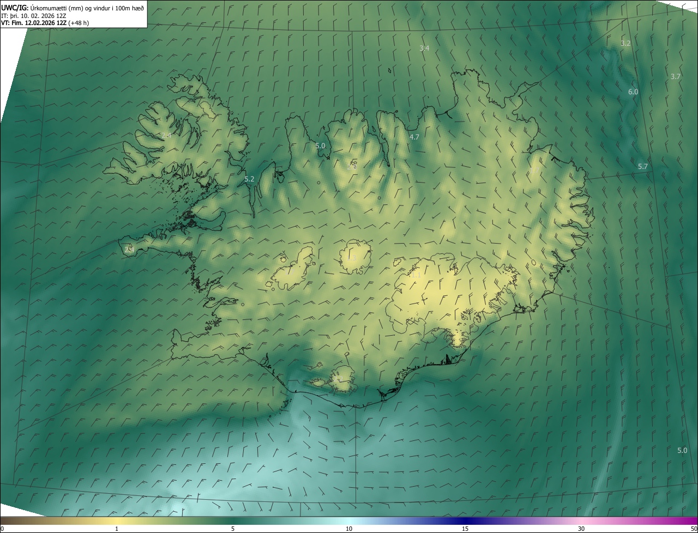This screenshot has height=533, width=698.
Task: Select the 50 tick on the legend
Action: (x=694, y=529)
